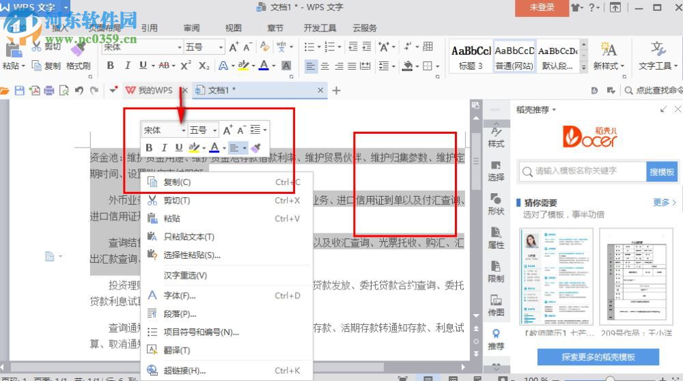Toggle Italic in the floating mini toolbar

click(x=164, y=147)
